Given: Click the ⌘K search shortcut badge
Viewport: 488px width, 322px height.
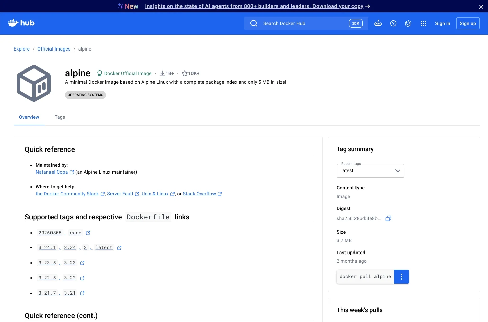Looking at the screenshot, I should [356, 23].
